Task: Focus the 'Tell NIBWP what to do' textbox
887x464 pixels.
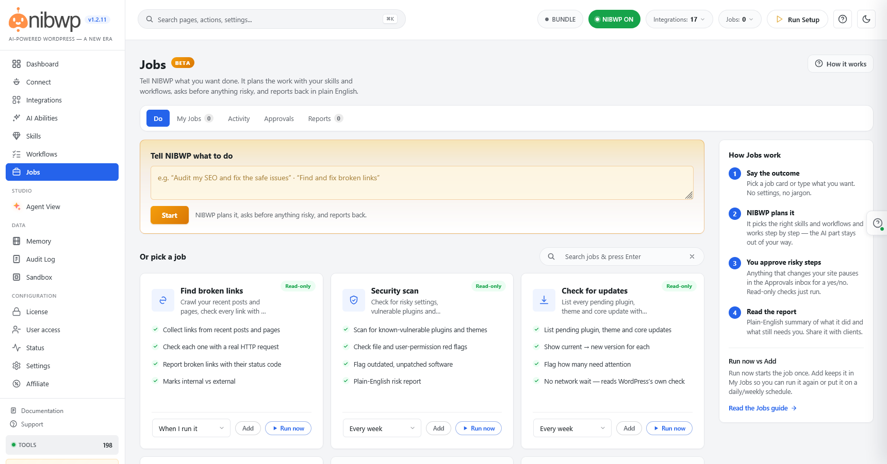Action: coord(422,183)
